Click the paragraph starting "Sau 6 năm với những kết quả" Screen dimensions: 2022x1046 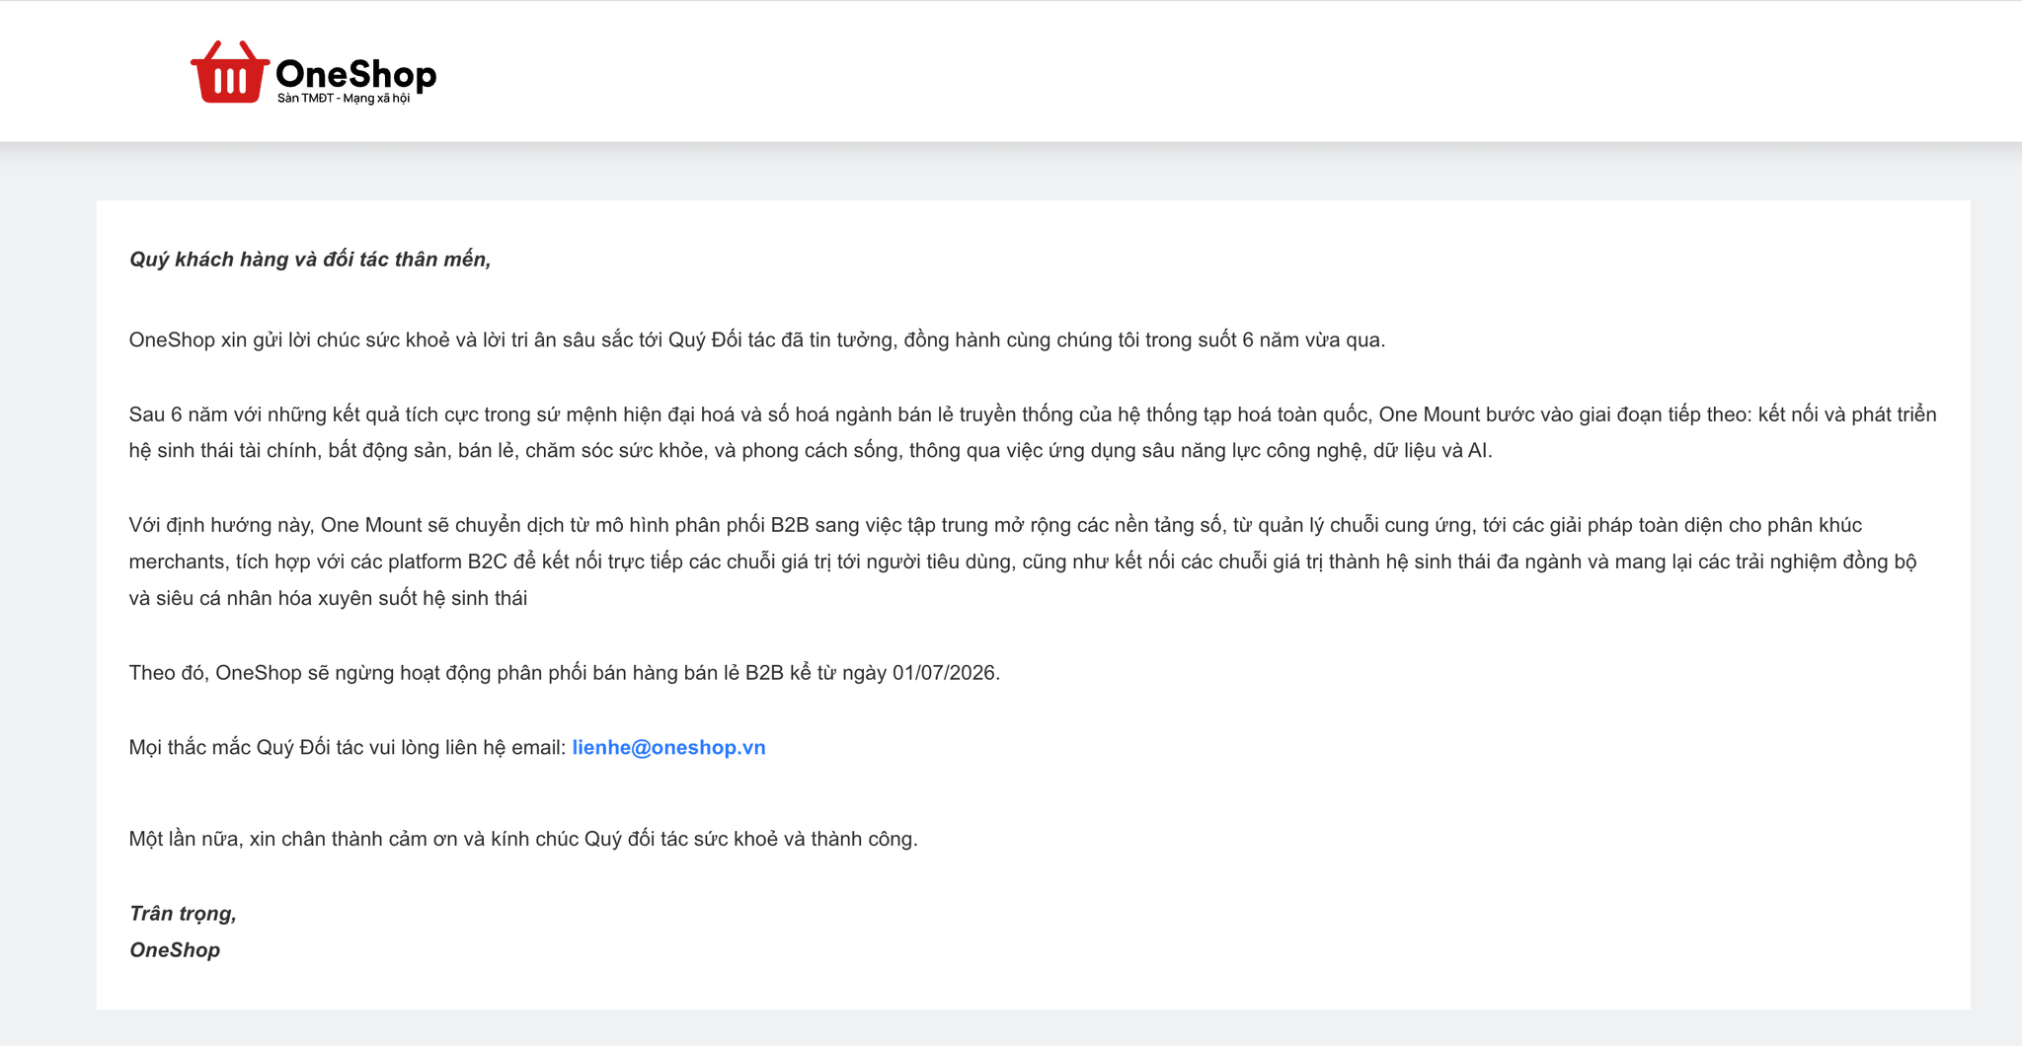(x=1033, y=432)
